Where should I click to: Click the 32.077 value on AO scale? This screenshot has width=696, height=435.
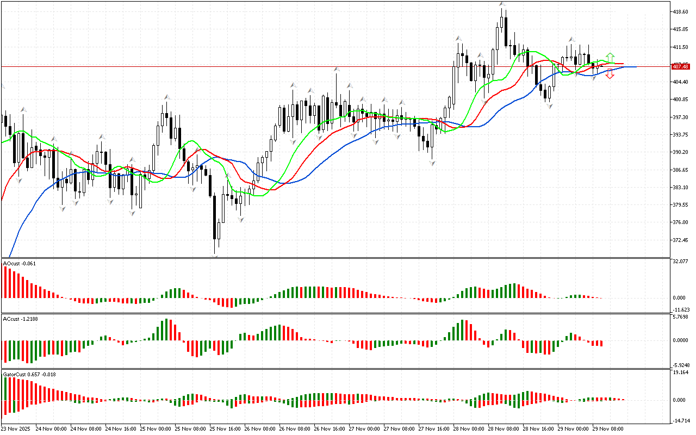pyautogui.click(x=681, y=262)
